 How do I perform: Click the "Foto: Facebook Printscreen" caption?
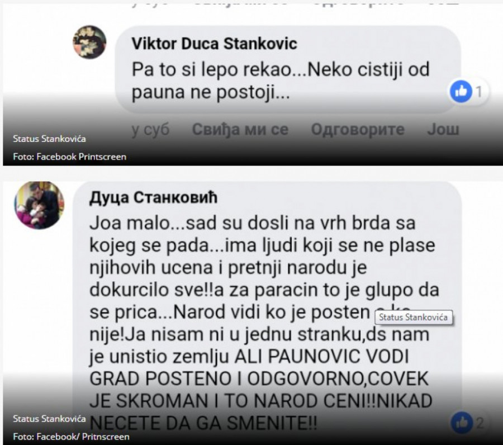[70, 157]
